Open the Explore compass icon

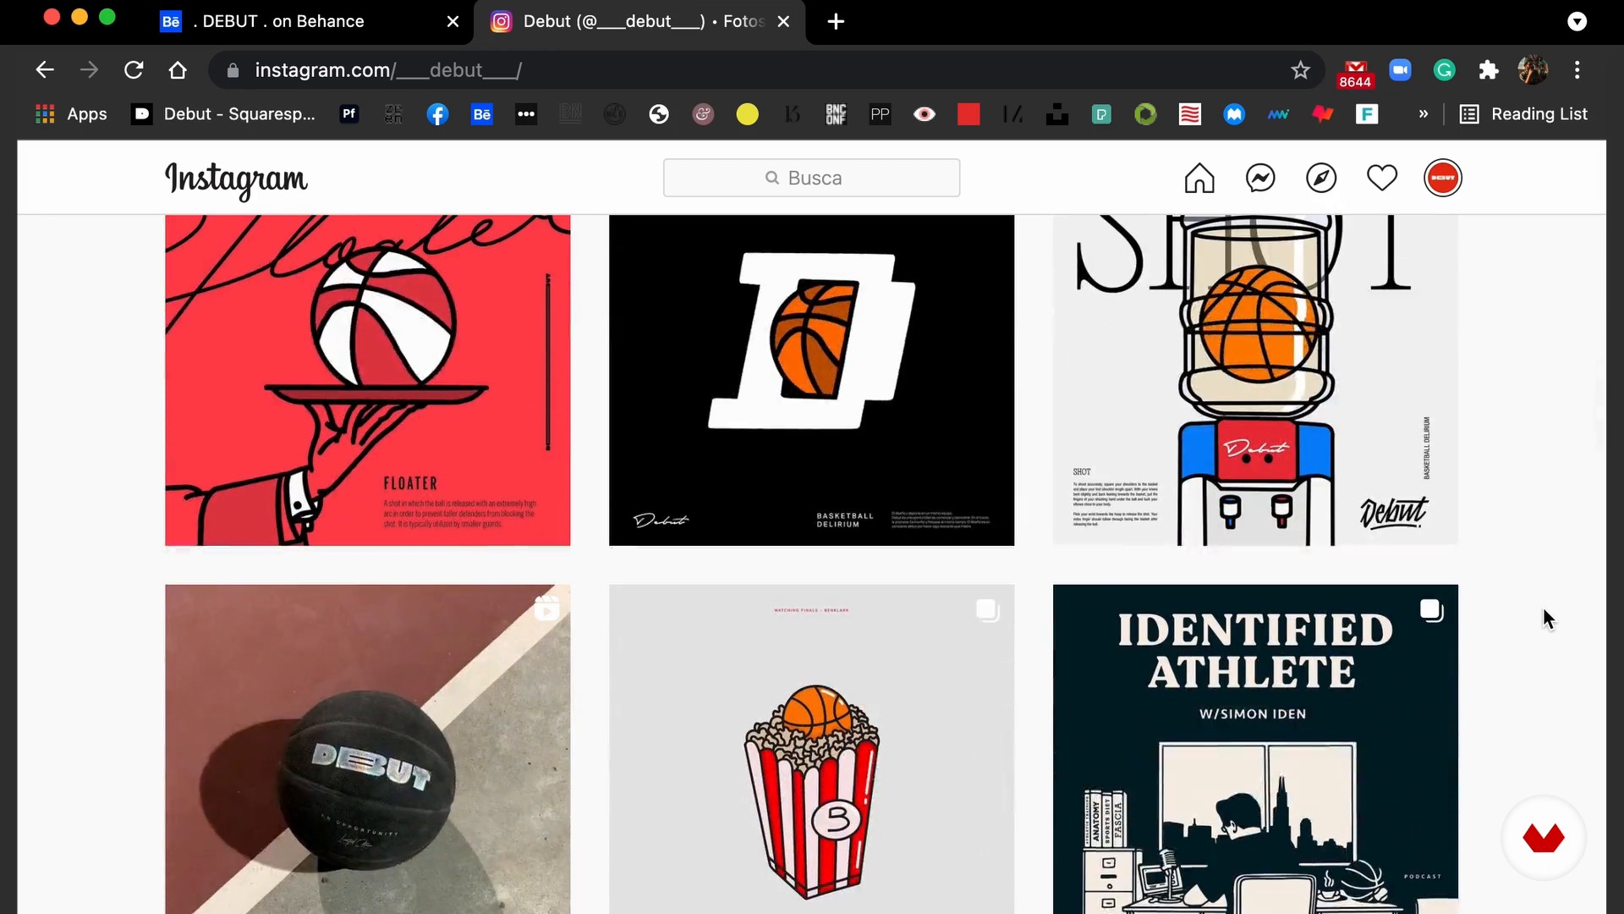tap(1321, 178)
